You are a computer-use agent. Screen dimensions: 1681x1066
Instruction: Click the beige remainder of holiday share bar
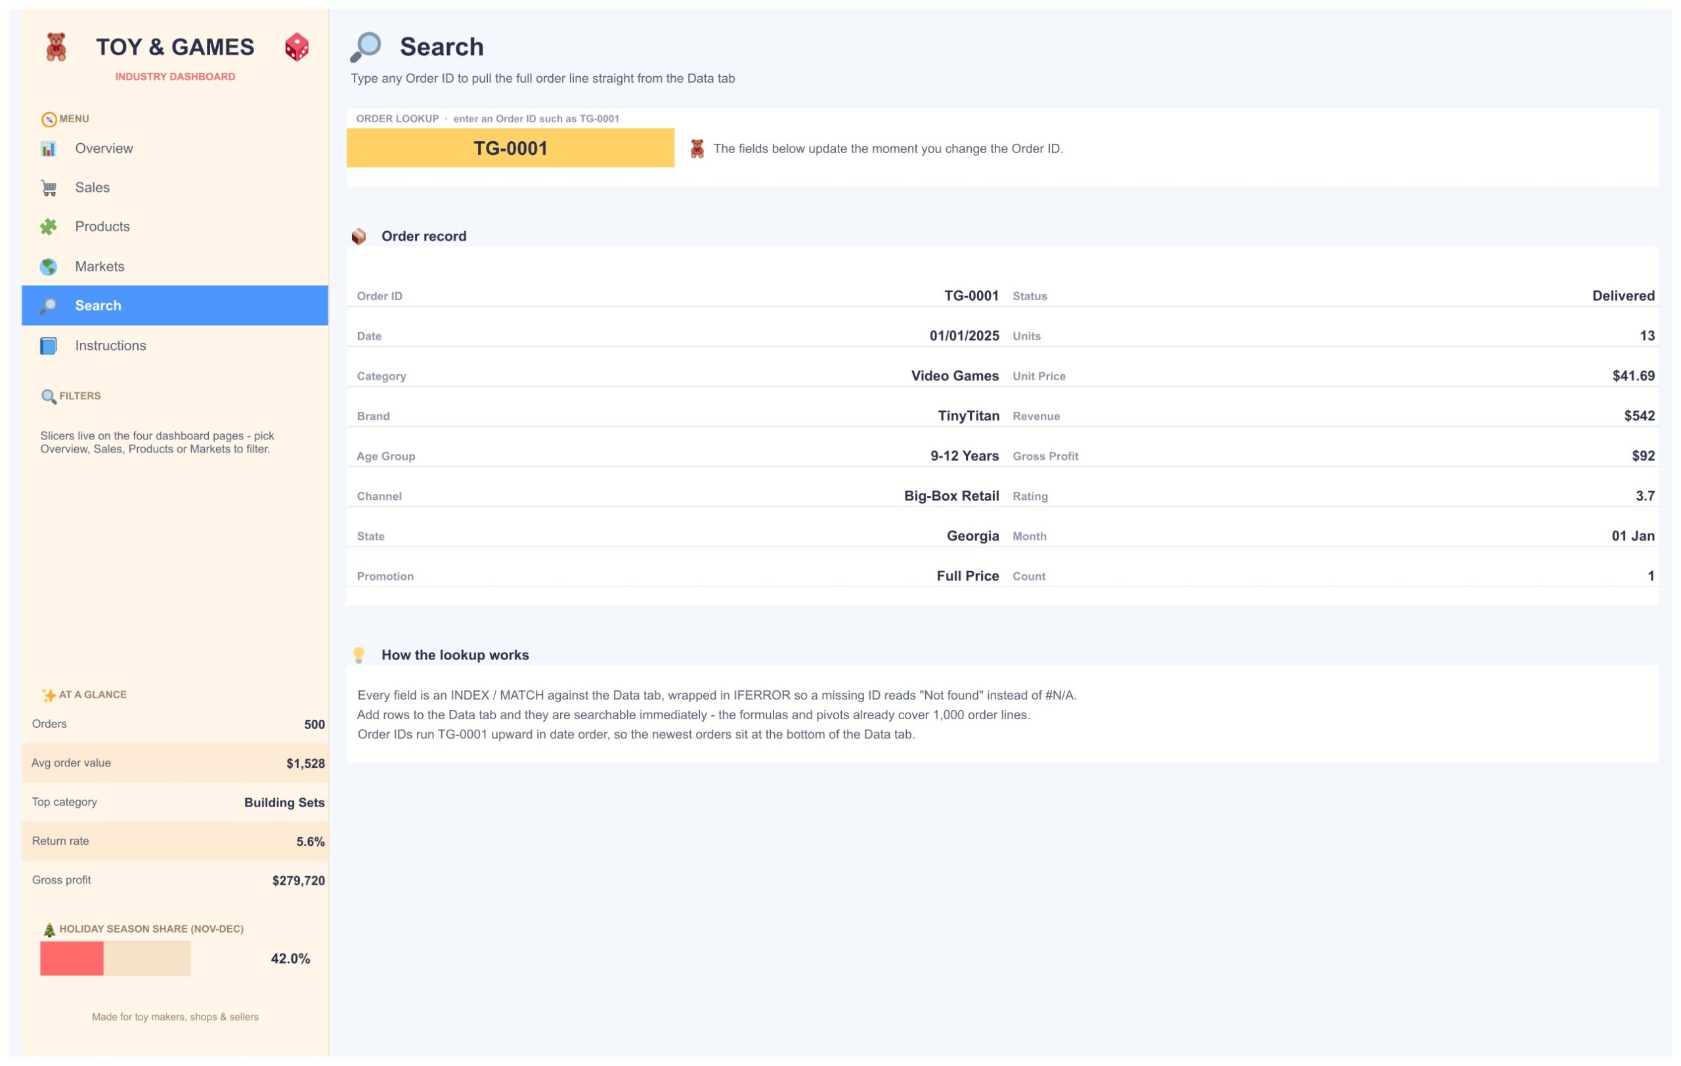147,958
